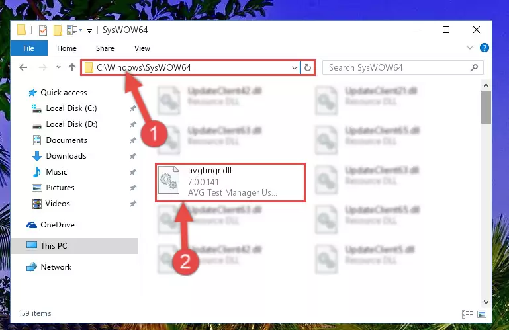Screen dimensions: 509x330
Task: Minimize the SysWOW64 window
Action: tap(416, 30)
